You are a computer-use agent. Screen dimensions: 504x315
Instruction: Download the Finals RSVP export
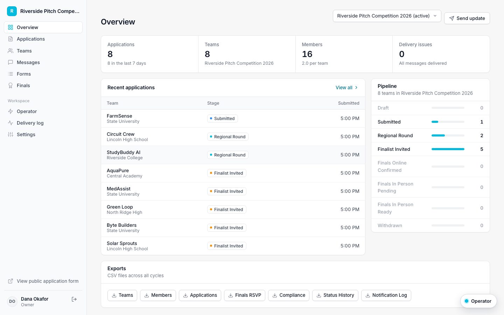click(245, 295)
